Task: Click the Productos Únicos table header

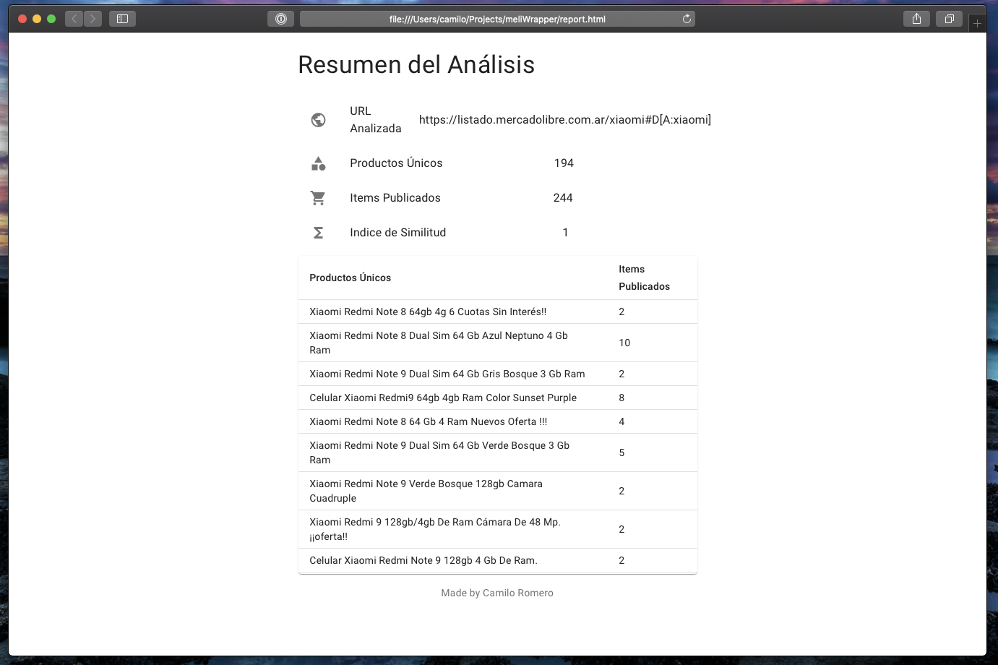Action: click(350, 278)
